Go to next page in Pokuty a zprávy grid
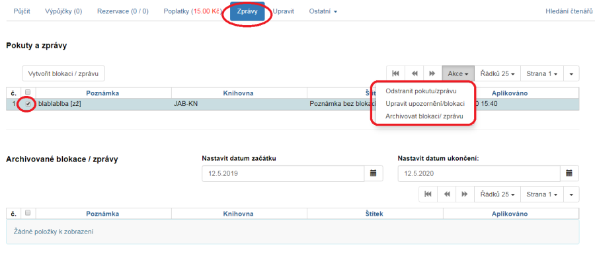 coord(432,73)
